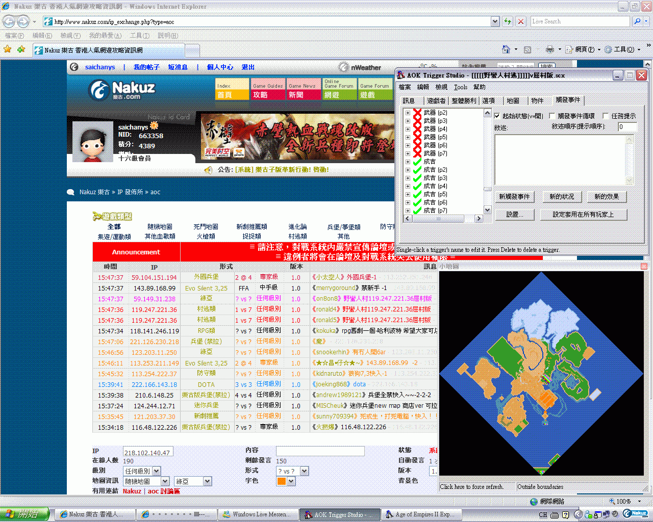Switch to the 遊戲者 tab
Screen dimensions: 653x522
[436, 101]
